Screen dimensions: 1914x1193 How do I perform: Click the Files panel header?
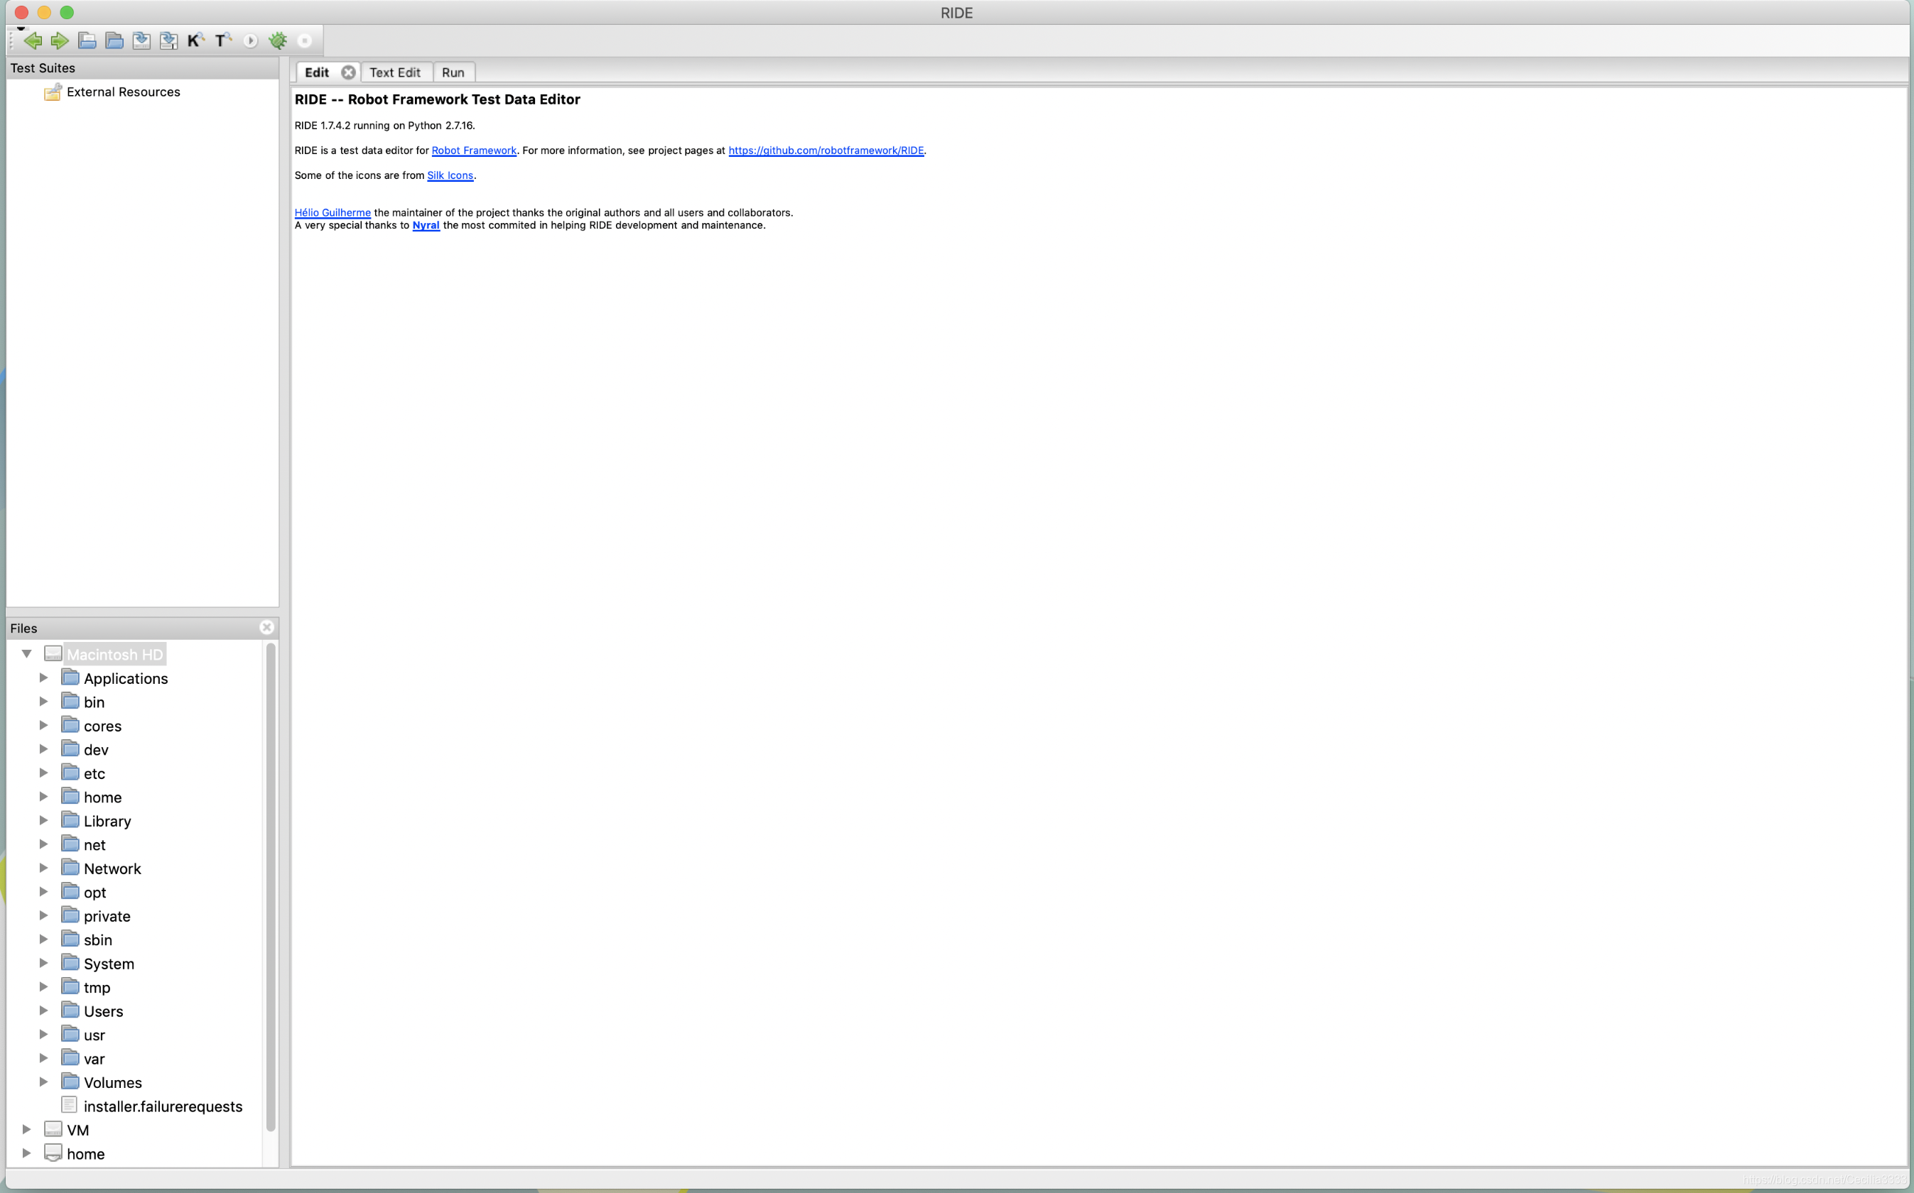pyautogui.click(x=142, y=628)
